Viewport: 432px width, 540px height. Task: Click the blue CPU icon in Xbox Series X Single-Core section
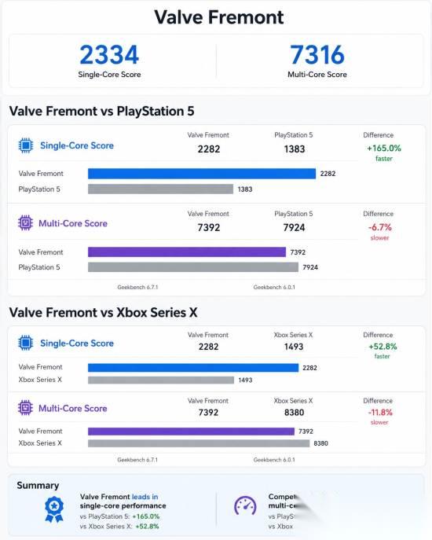(x=26, y=343)
